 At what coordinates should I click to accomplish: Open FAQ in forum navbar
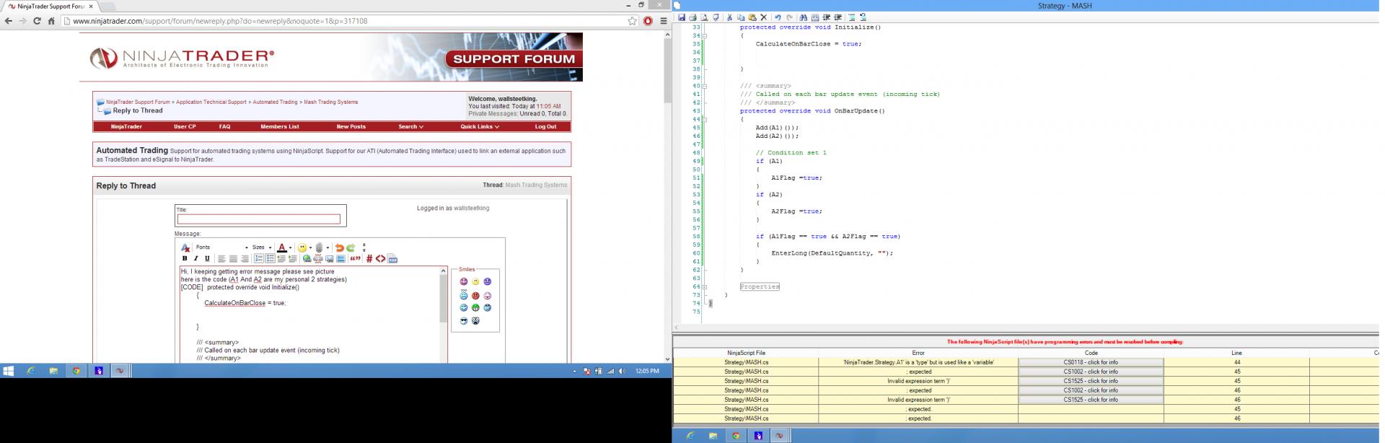(x=225, y=127)
